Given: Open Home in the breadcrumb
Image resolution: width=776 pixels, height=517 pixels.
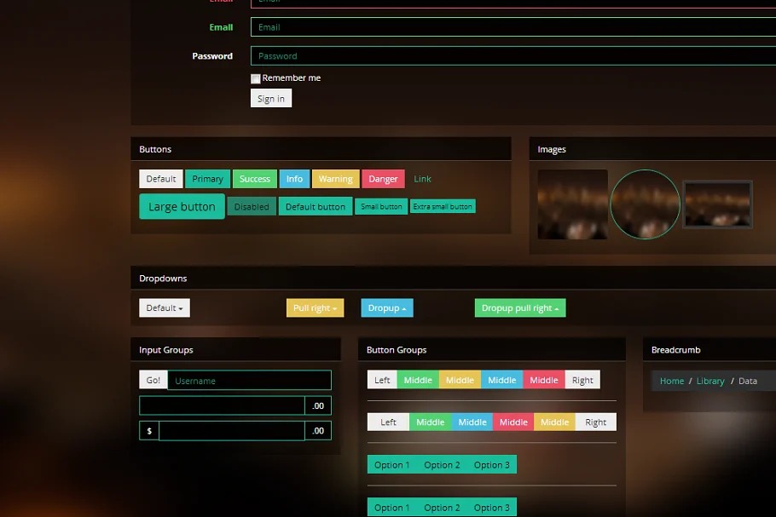Looking at the screenshot, I should (671, 381).
